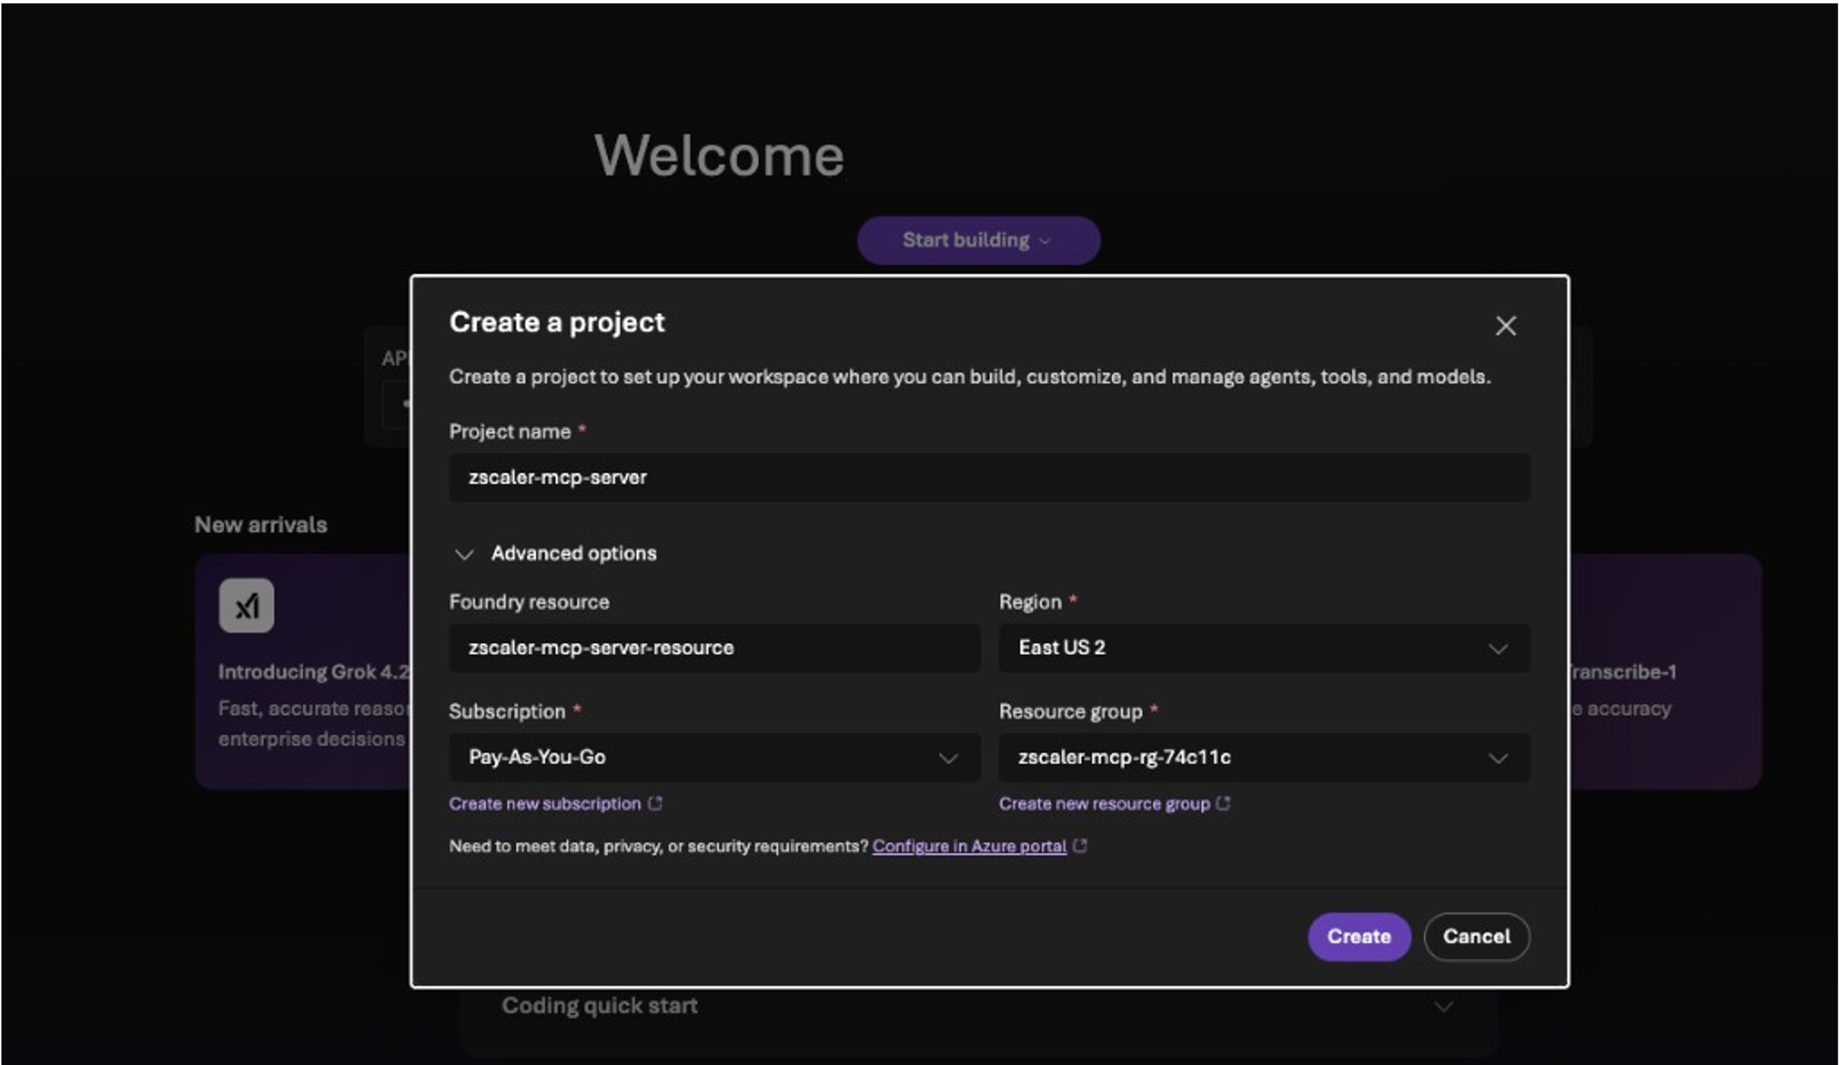Click external link icon beside Configure in Azure portal
Viewport: 1839px width, 1065px height.
(1080, 845)
